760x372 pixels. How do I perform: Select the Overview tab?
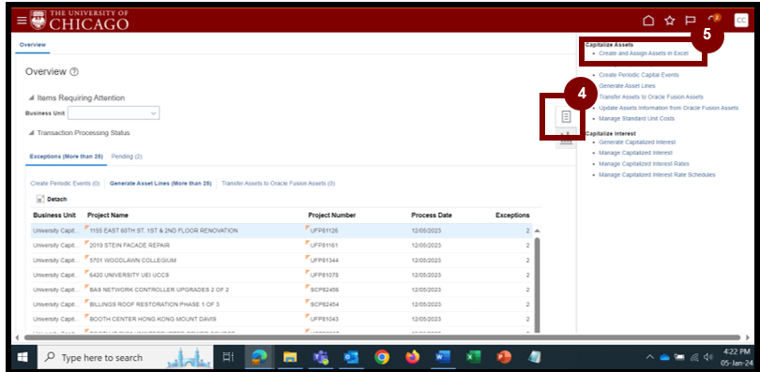tap(33, 44)
